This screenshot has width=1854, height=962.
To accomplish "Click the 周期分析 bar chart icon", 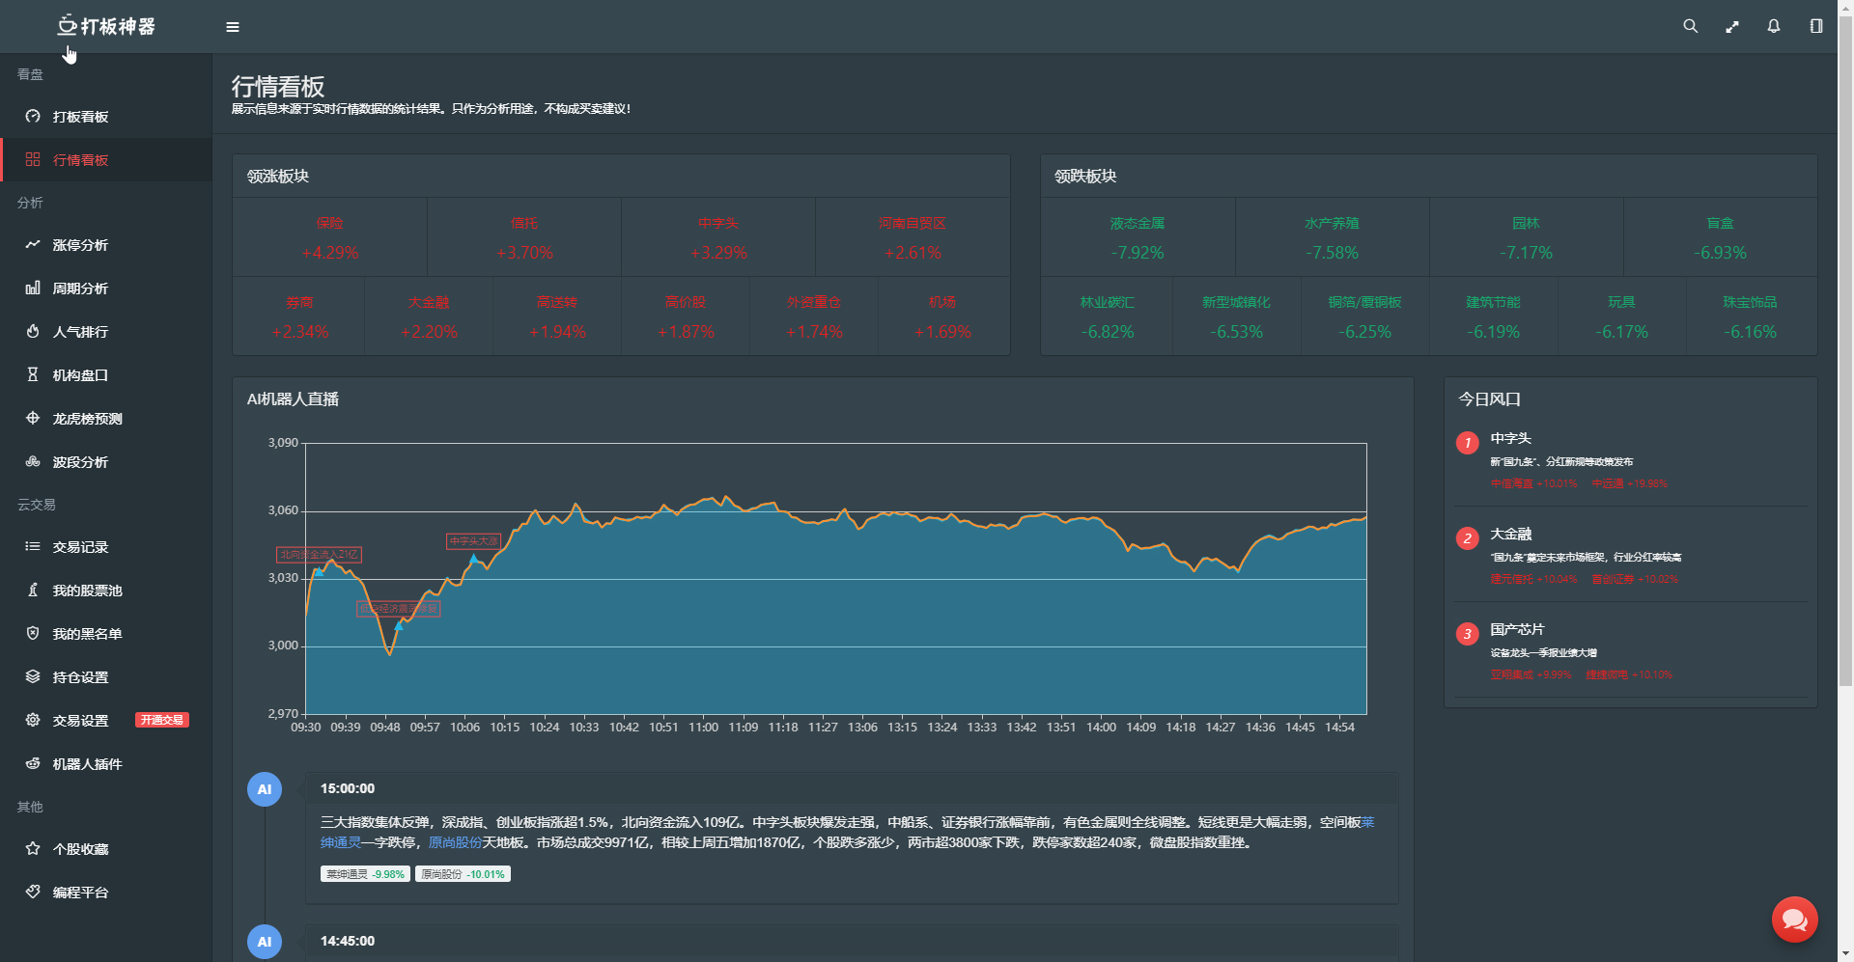I will tap(33, 289).
